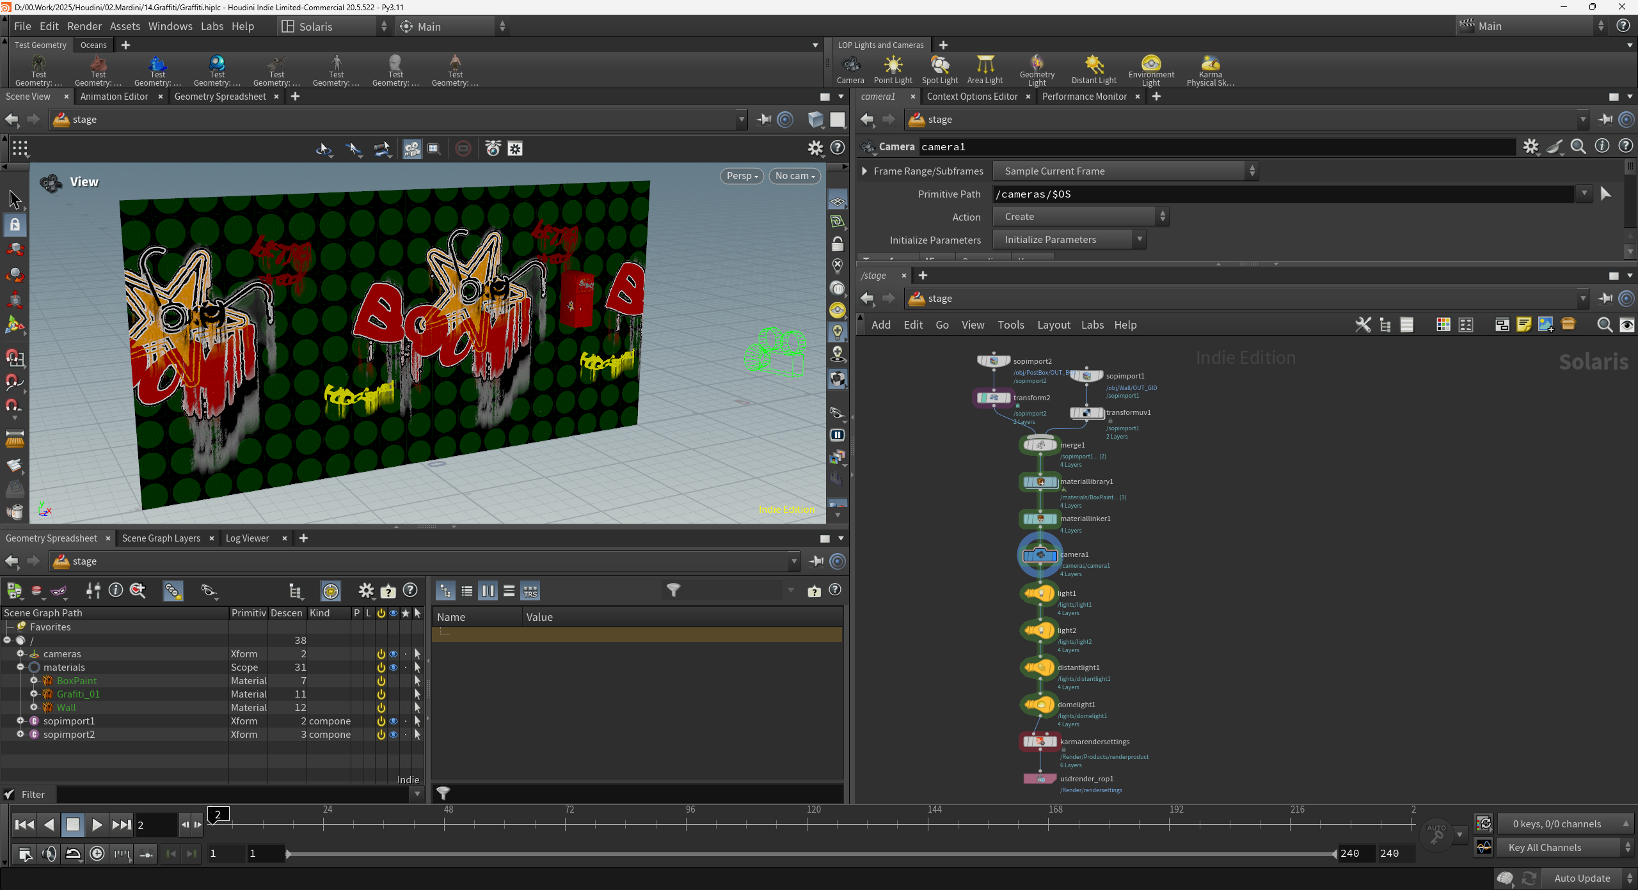The height and width of the screenshot is (890, 1638).
Task: Open network editor find magnifier
Action: click(1605, 325)
